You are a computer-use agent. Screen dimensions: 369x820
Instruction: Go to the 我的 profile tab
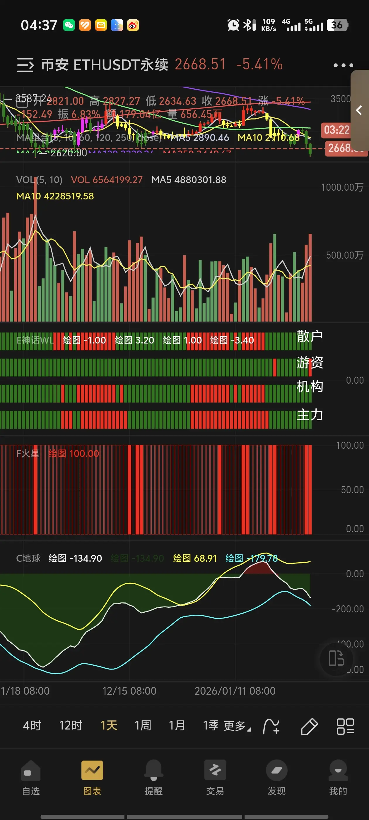pyautogui.click(x=338, y=778)
